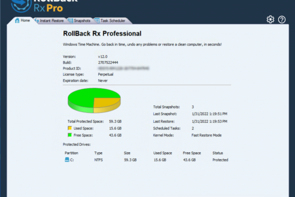The width and height of the screenshot is (295, 197).
Task: Click the blurred Product ID value
Action: (123, 68)
